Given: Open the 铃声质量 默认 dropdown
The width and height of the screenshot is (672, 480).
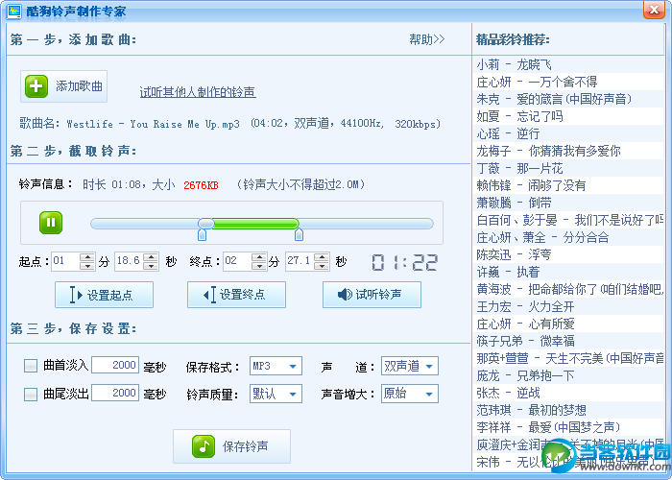Looking at the screenshot, I should (276, 394).
